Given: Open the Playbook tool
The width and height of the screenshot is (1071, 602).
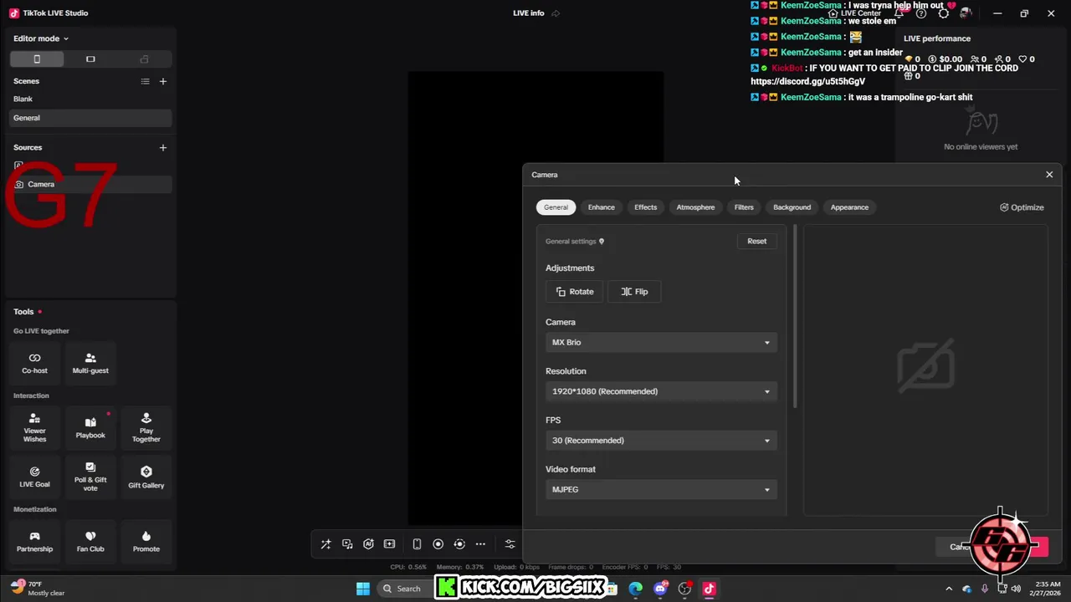Looking at the screenshot, I should (x=90, y=428).
